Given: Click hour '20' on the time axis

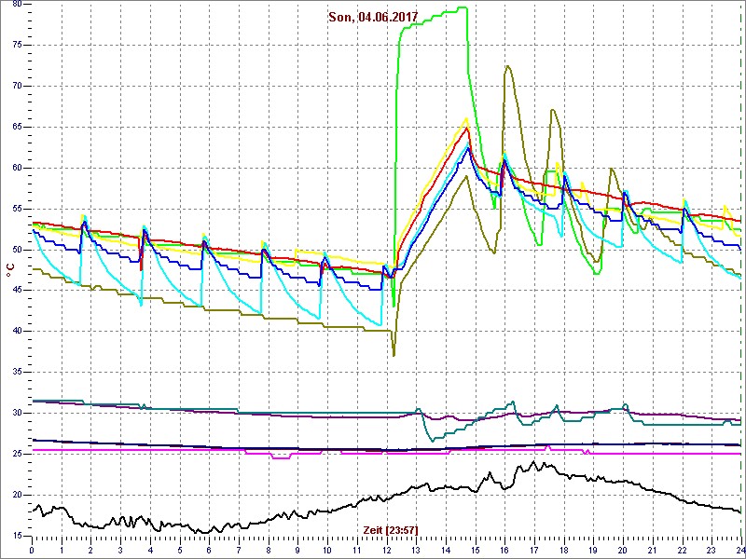Looking at the screenshot, I should click(x=623, y=550).
